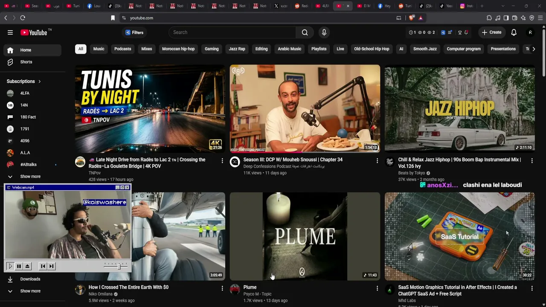The image size is (546, 307).
Task: Open options menu for Deep Confessions video
Action: click(x=377, y=161)
